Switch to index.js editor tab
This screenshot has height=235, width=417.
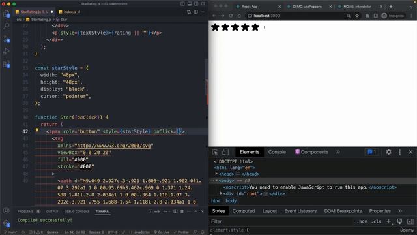(70, 12)
